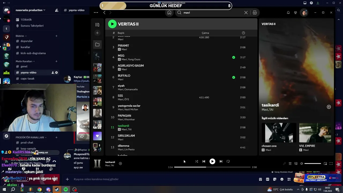Open Liked Songs purple heart tile

[97, 136]
